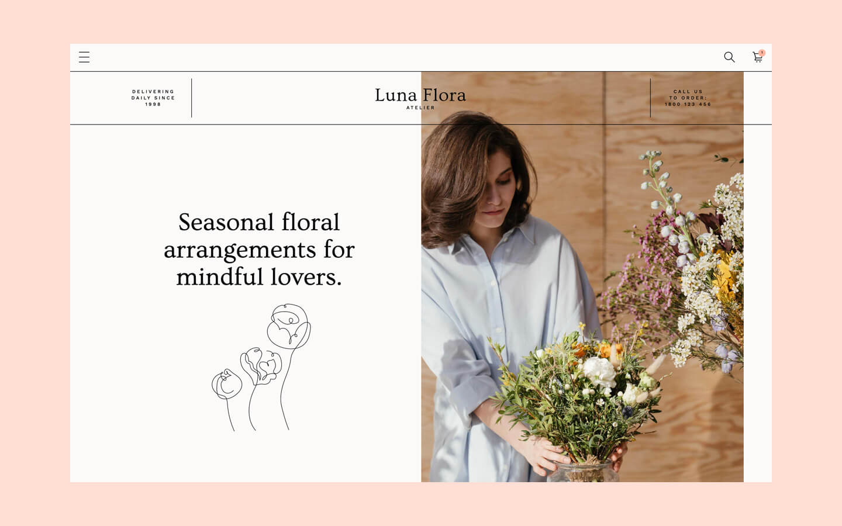Click the smallest line-drawn flower bud
842x526 pixels.
[x=227, y=385]
